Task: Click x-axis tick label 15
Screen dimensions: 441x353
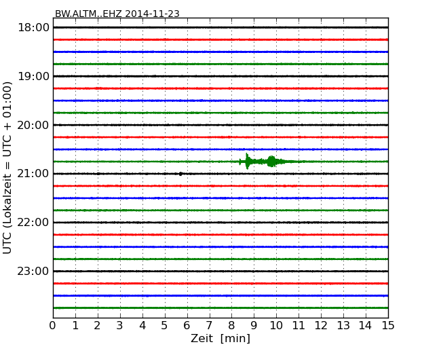Action: coord(388,325)
